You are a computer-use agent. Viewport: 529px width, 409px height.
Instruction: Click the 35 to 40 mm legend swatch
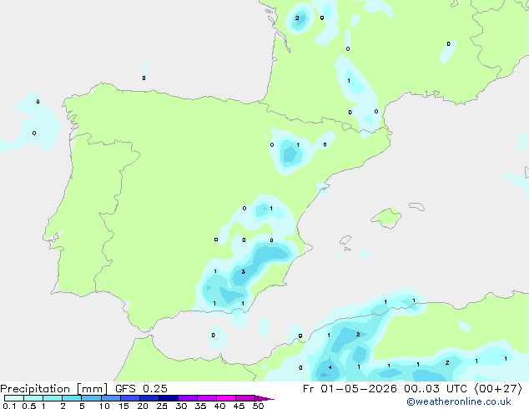206,398
